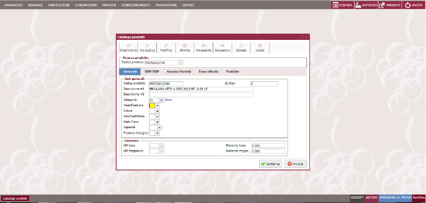Click the Annulla button
Viewport: 426px width, 203px height.
(295, 164)
